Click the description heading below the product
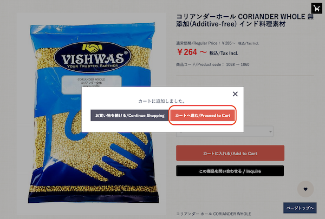Image resolution: width=325 pixels, height=219 pixels. point(213,214)
